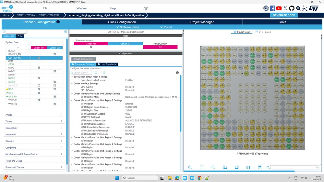Viewport: 324px width, 182px height.
Task: Open the pin search dropdown below the pinout view
Action: [x=317, y=167]
